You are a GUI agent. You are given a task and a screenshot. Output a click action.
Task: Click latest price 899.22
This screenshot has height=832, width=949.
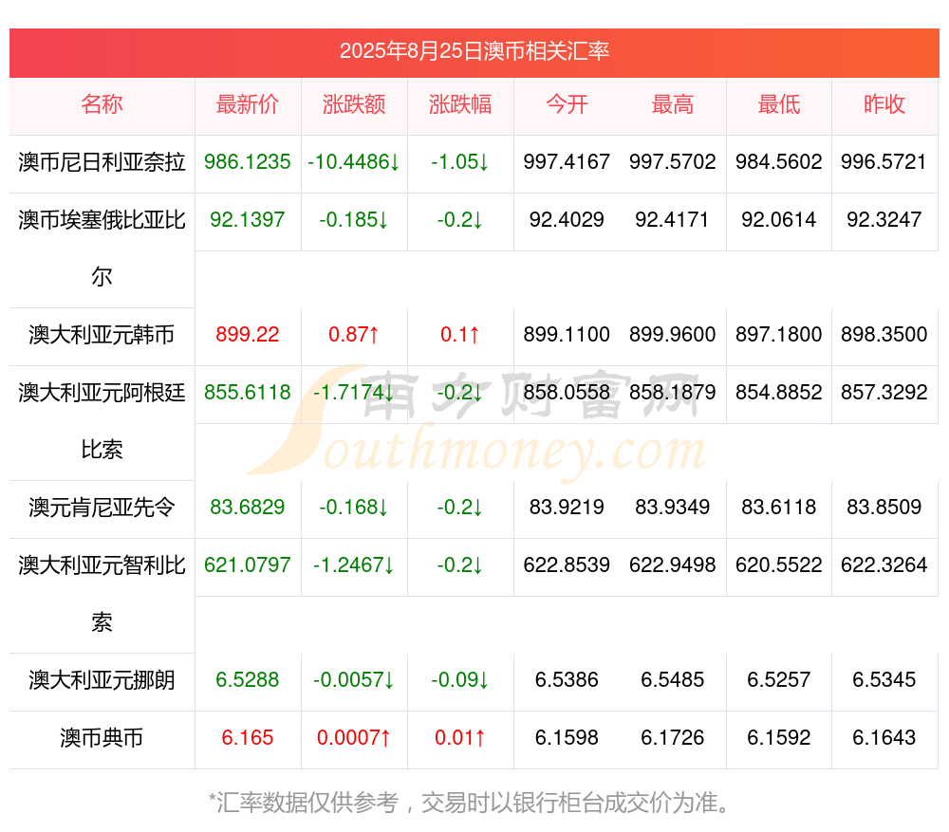click(x=248, y=335)
